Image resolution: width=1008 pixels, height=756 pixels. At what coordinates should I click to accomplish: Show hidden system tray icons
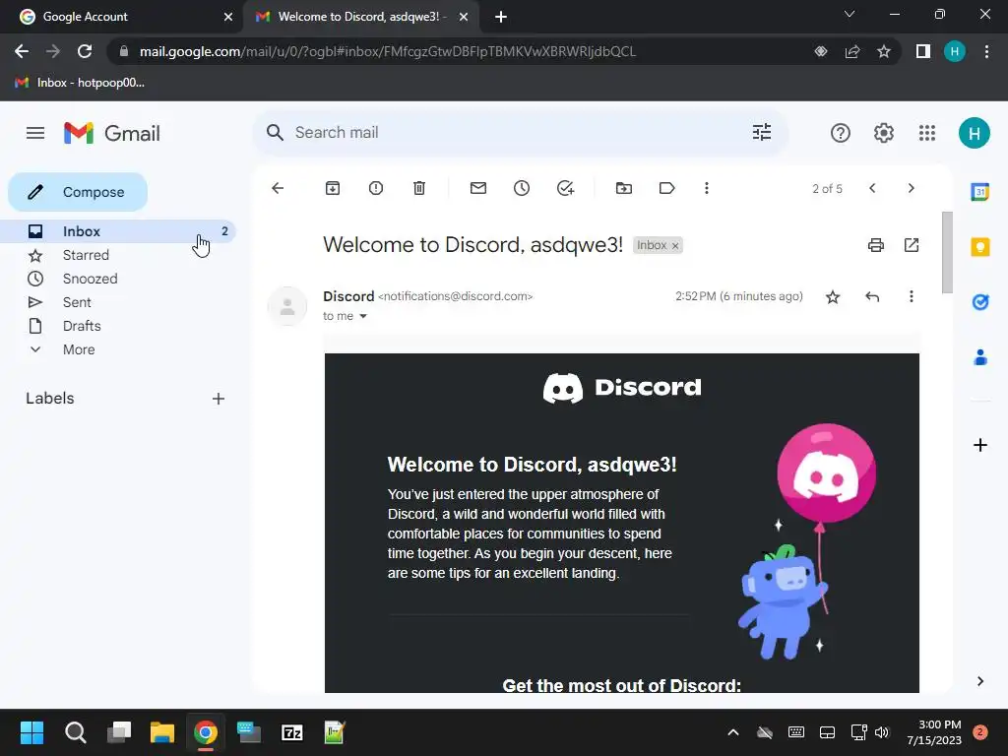(732, 732)
